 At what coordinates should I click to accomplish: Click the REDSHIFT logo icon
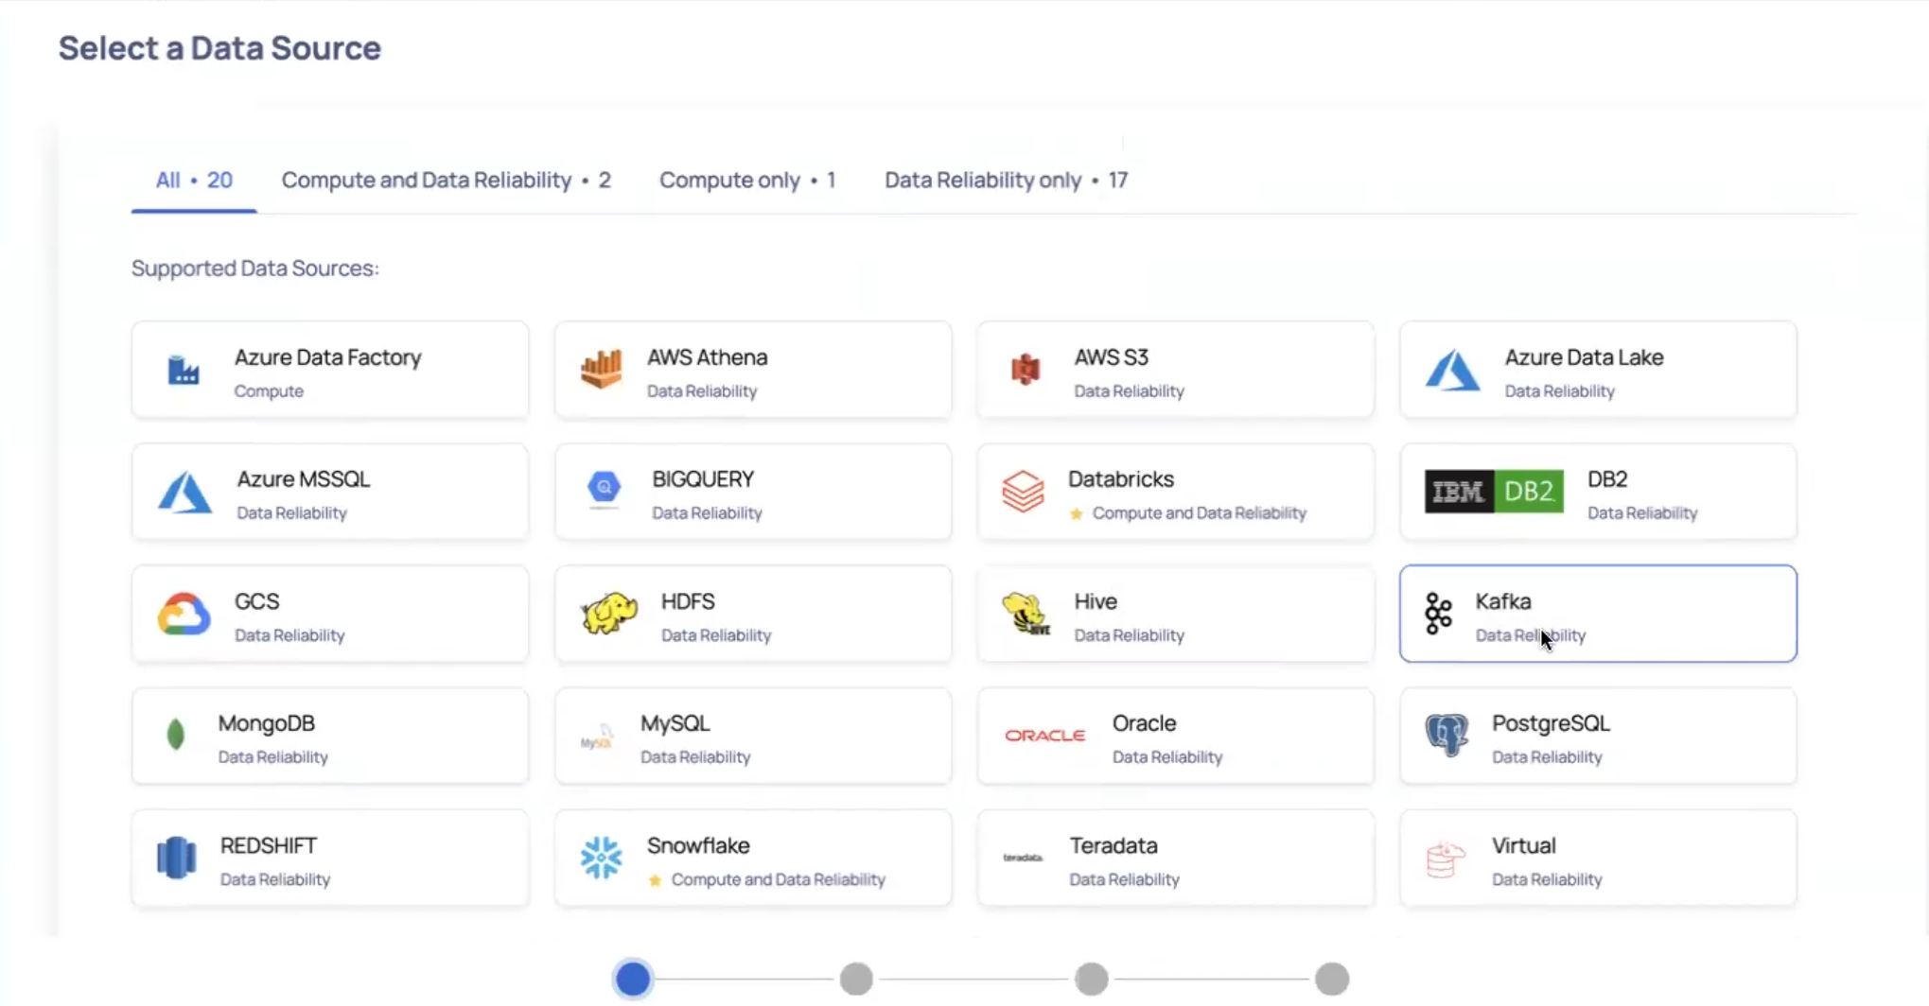click(176, 858)
